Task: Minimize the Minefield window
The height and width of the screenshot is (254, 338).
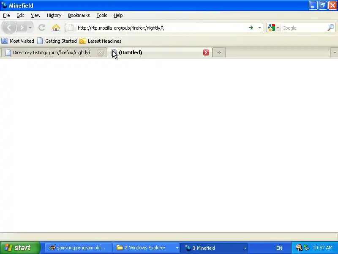Action: (313, 5)
